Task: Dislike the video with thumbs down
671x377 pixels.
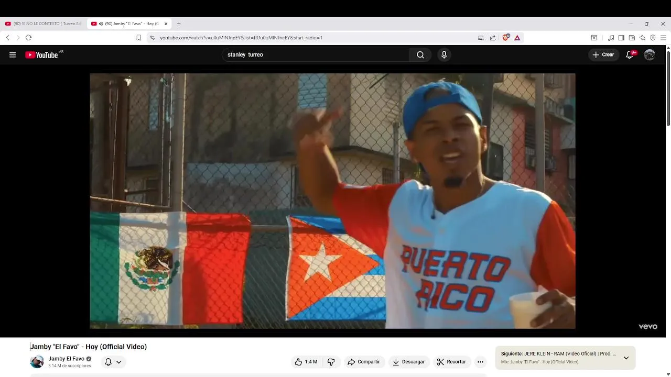Action: tap(331, 362)
